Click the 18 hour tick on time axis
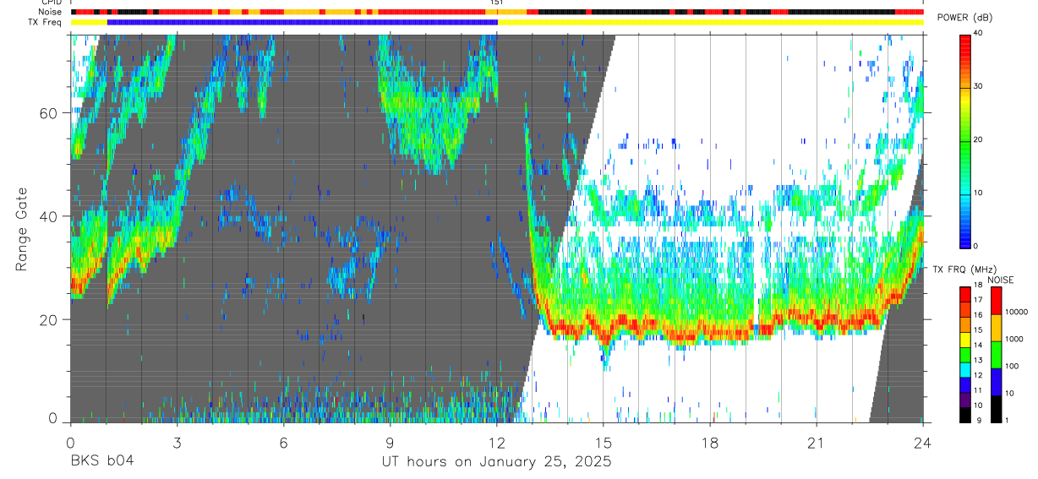The height and width of the screenshot is (479, 1038). 710,442
